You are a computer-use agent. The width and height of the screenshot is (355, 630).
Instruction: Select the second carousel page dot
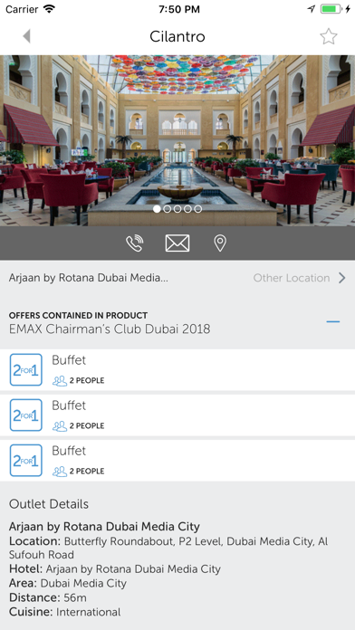click(168, 209)
